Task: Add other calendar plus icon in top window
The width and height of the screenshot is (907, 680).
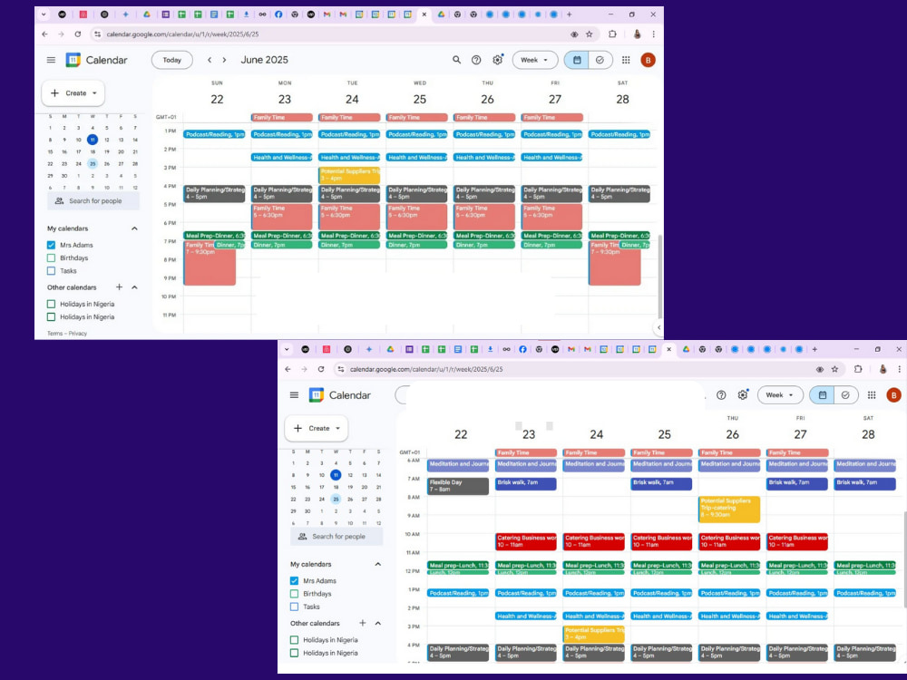Action: click(119, 287)
